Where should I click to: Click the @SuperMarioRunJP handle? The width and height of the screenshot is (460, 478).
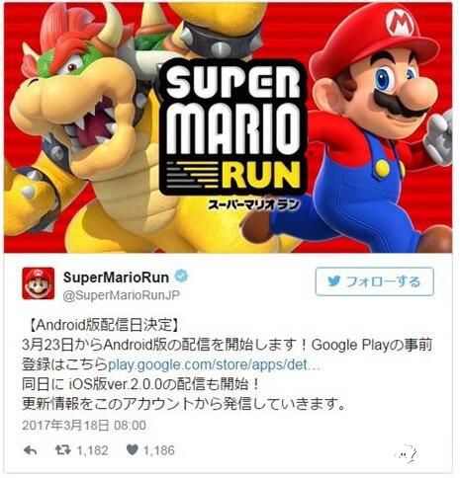click(122, 295)
